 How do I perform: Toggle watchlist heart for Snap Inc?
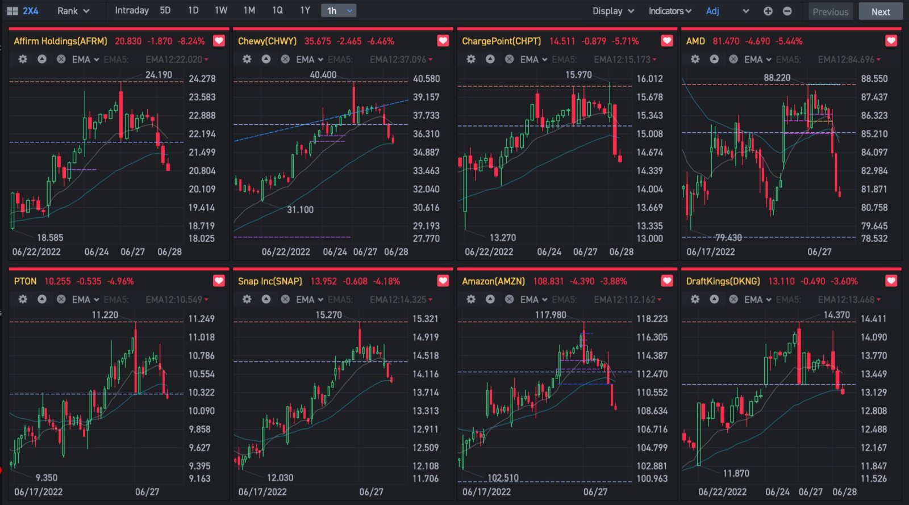tap(443, 281)
